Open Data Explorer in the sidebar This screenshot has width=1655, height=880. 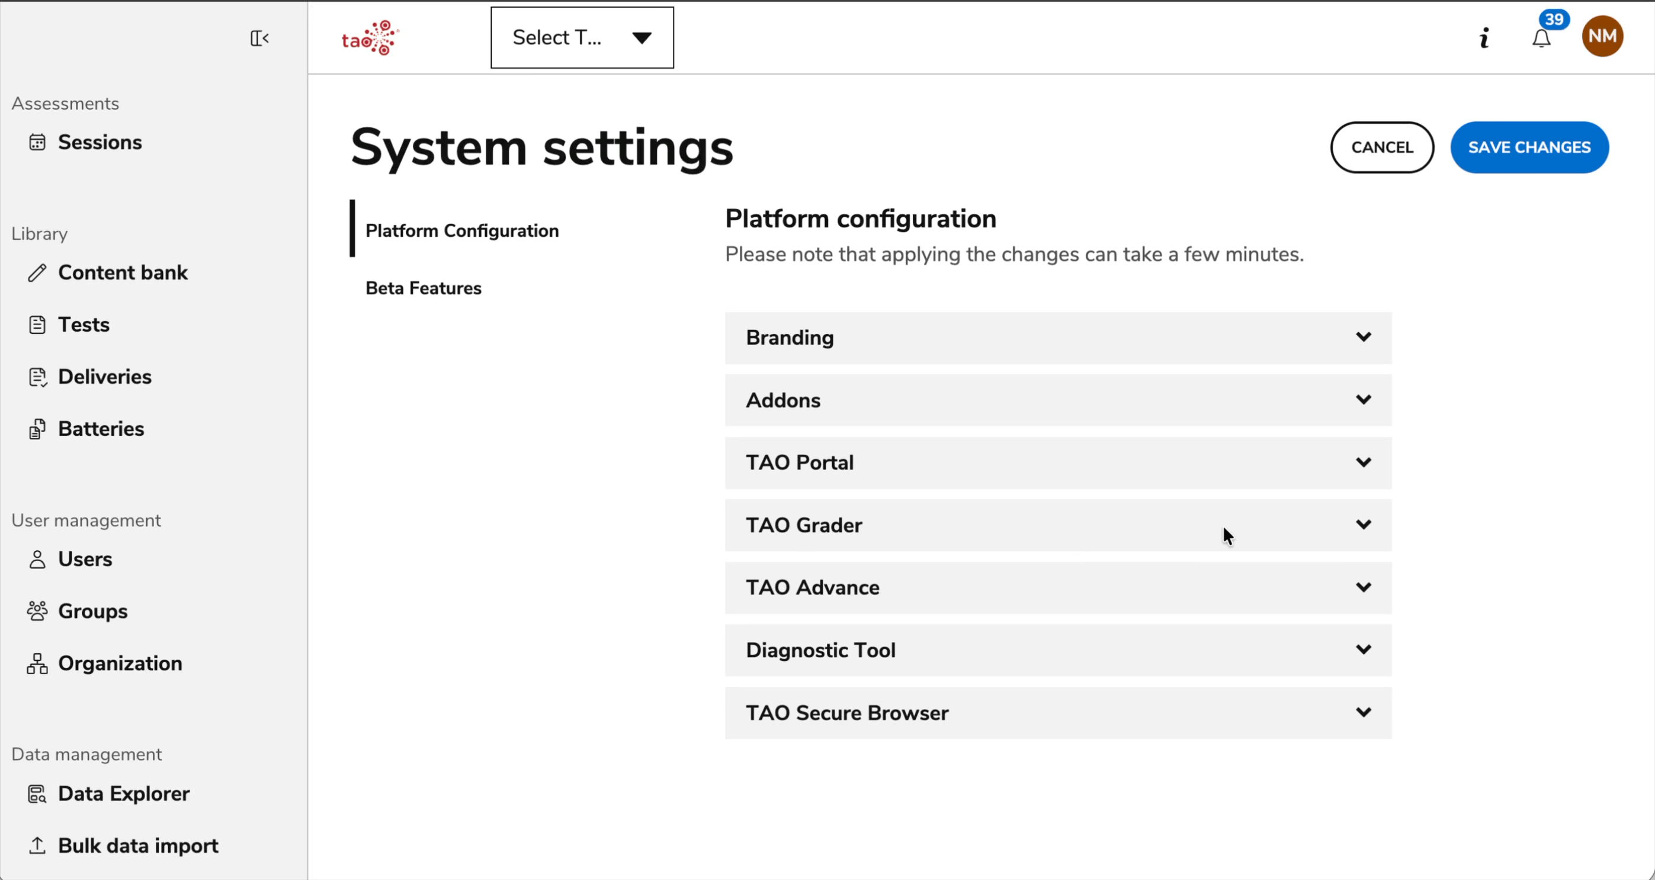coord(124,794)
